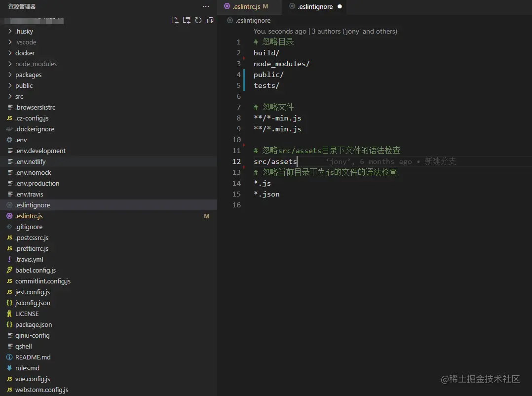Click the New File icon in explorer header
Screen dimensions: 532x396
[x=175, y=20]
